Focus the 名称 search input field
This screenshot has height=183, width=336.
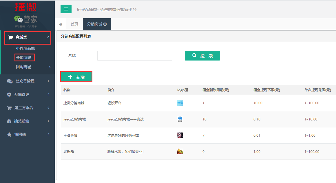(x=135, y=56)
